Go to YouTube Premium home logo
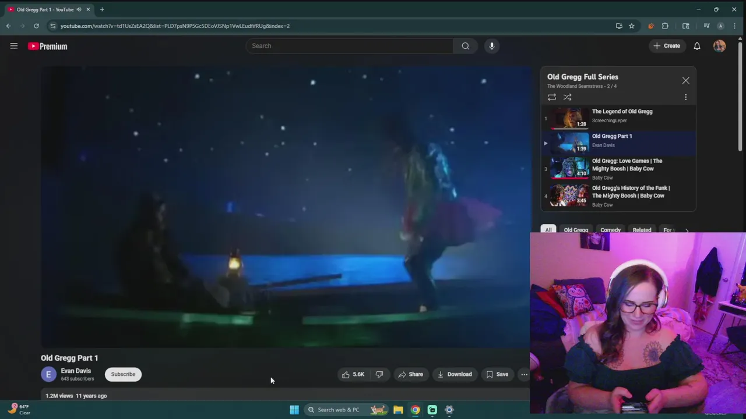 pyautogui.click(x=47, y=46)
